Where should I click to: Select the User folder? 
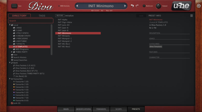(x=14, y=55)
